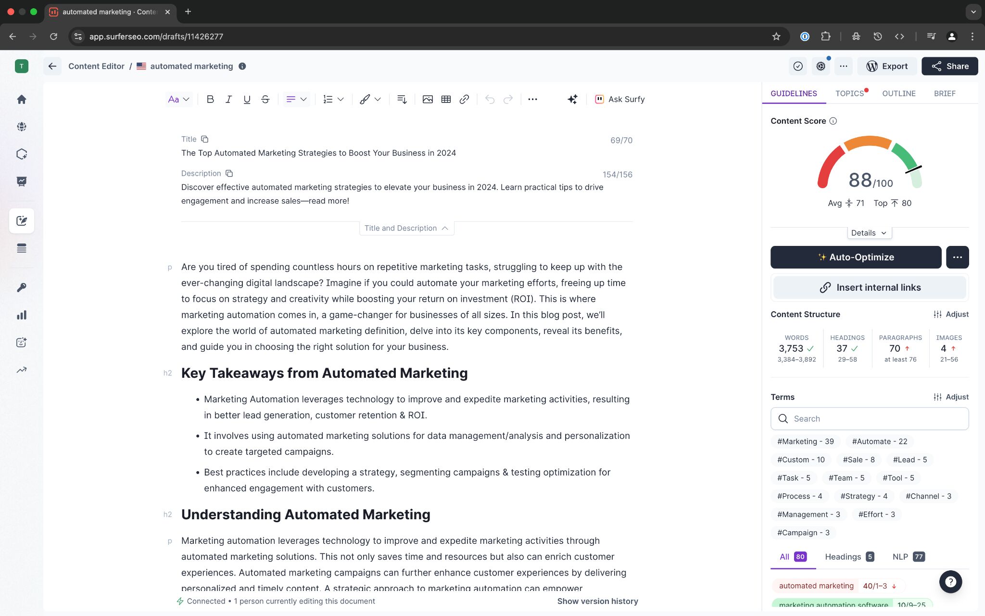Open the text style Aa dropdown
985x616 pixels.
click(x=178, y=99)
